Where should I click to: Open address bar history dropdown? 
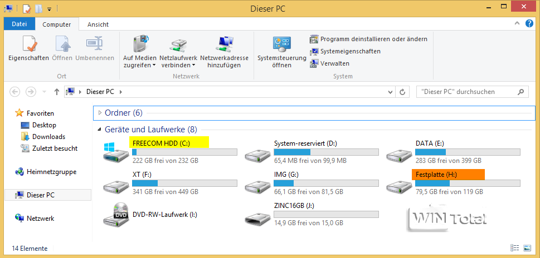point(390,92)
